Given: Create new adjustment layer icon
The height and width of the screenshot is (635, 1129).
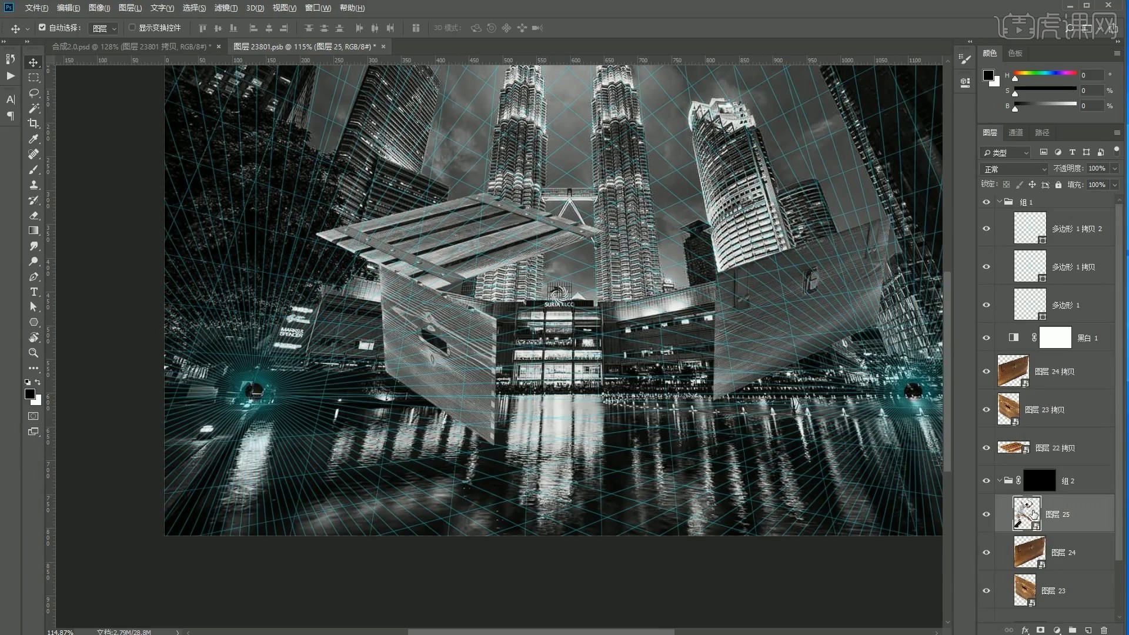Looking at the screenshot, I should click(1057, 630).
